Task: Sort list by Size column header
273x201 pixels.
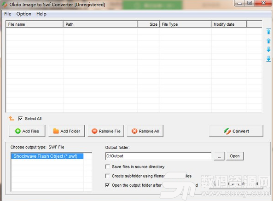Action: [x=148, y=24]
